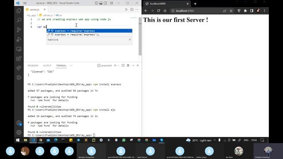Go back in the browser
The width and height of the screenshot is (283, 159).
pos(145,11)
